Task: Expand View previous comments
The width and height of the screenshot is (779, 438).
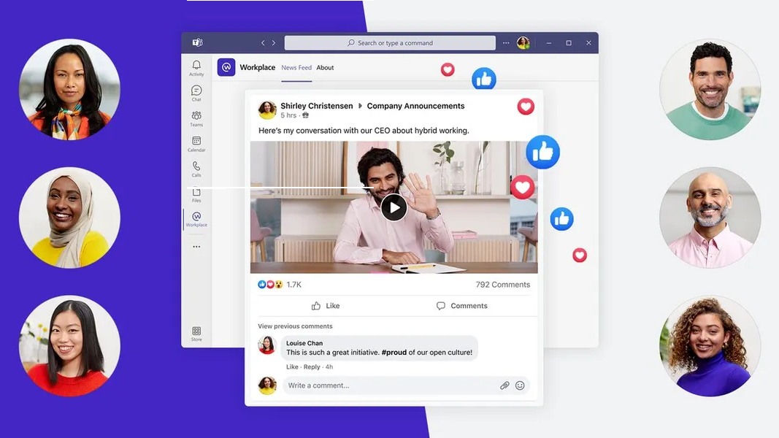Action: pos(295,326)
